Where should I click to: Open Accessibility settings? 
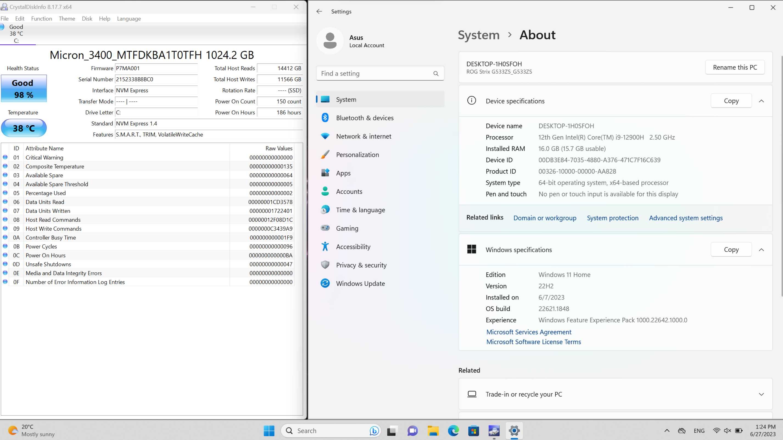(380, 247)
